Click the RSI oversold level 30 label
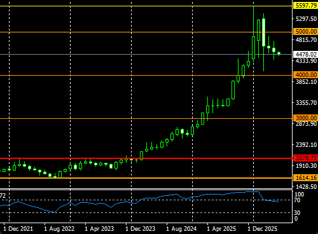This screenshot has height=234, width=318. [297, 213]
